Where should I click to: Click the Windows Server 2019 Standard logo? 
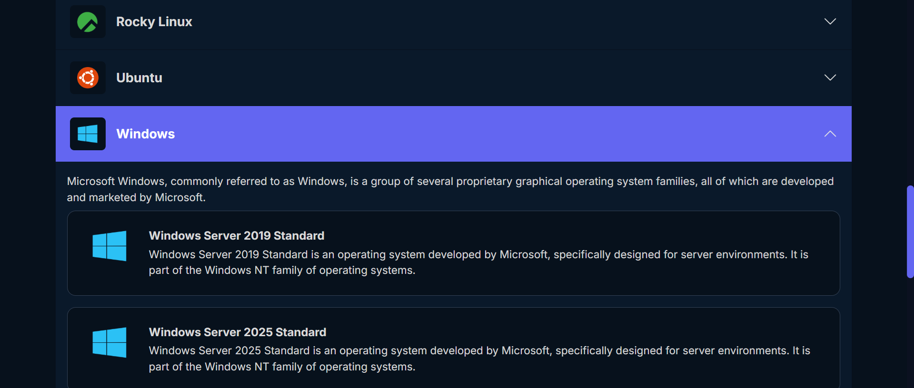tap(109, 246)
